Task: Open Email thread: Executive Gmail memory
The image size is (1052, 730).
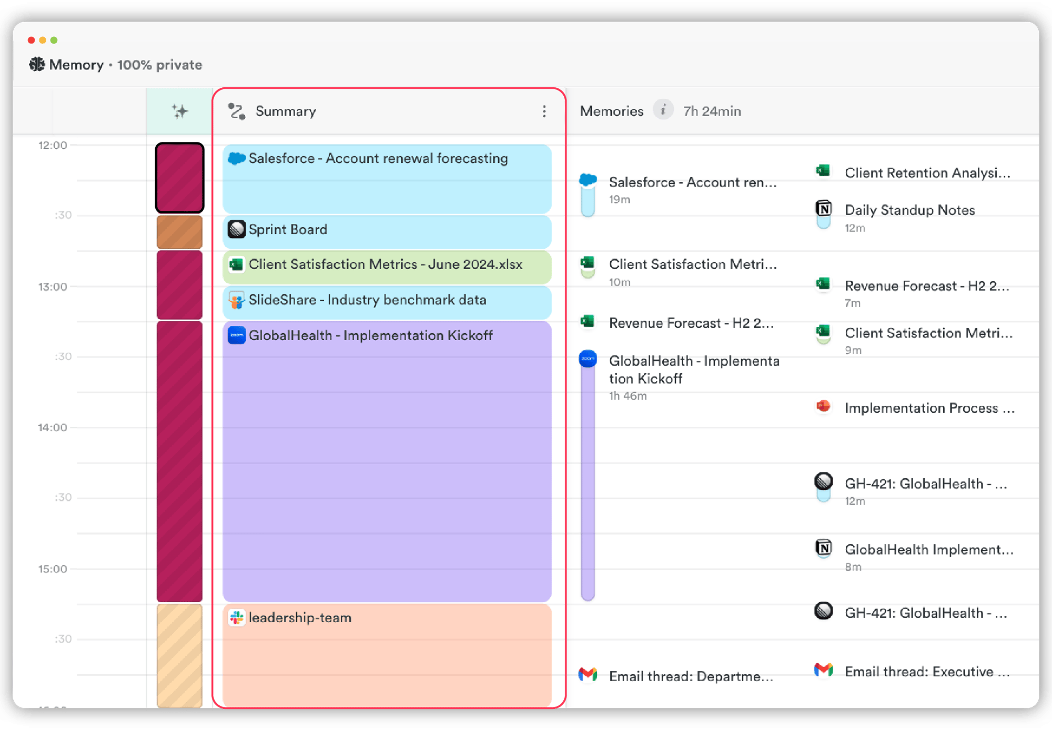Action: point(915,671)
